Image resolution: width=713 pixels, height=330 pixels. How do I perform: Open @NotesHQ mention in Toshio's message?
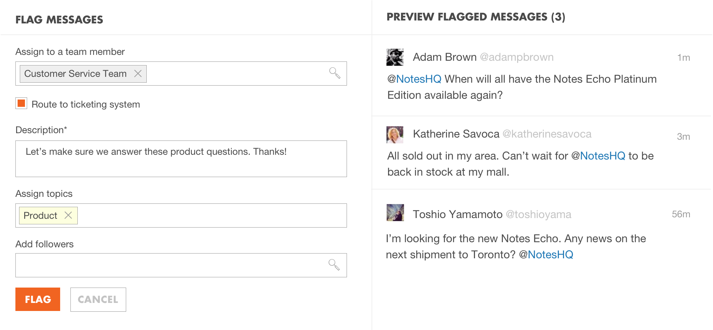(546, 255)
